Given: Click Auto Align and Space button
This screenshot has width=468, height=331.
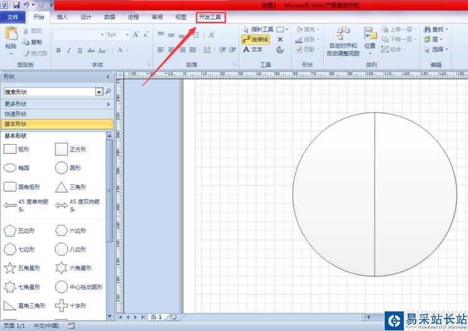Looking at the screenshot, I should coord(343,42).
